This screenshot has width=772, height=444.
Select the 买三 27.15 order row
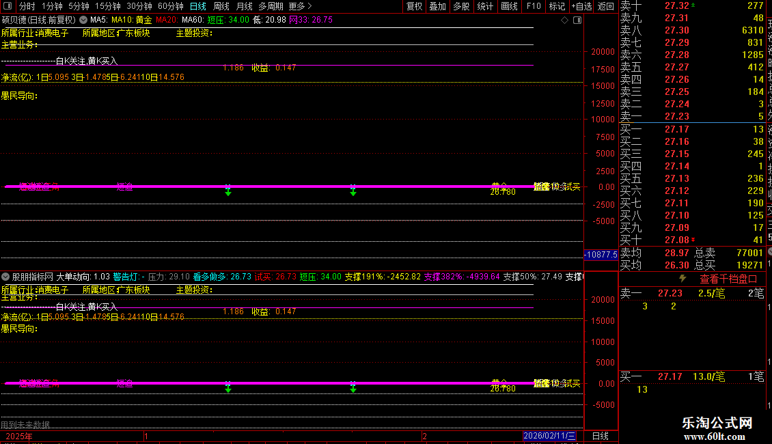point(692,154)
